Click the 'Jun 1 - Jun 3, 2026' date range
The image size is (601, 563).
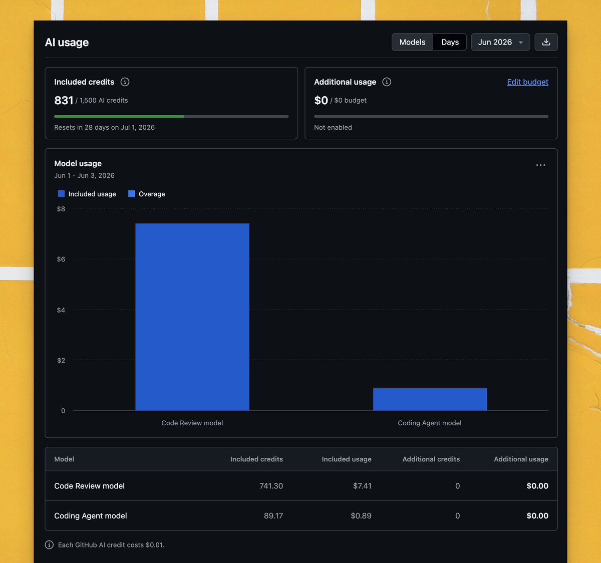[x=84, y=175]
